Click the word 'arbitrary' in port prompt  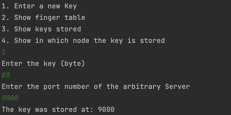pyautogui.click(x=142, y=87)
